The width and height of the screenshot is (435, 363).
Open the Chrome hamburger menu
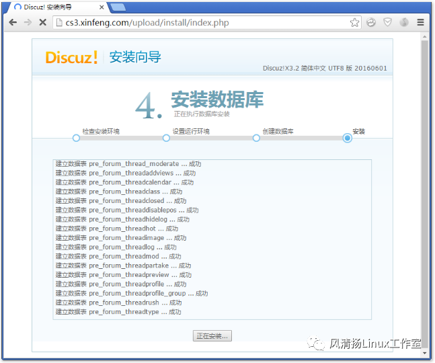421,22
